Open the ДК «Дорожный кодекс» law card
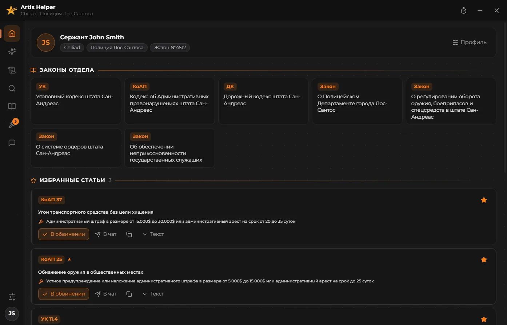The height and width of the screenshot is (325, 507). click(x=263, y=101)
